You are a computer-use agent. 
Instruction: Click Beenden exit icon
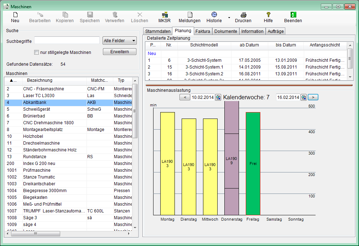click(x=293, y=15)
